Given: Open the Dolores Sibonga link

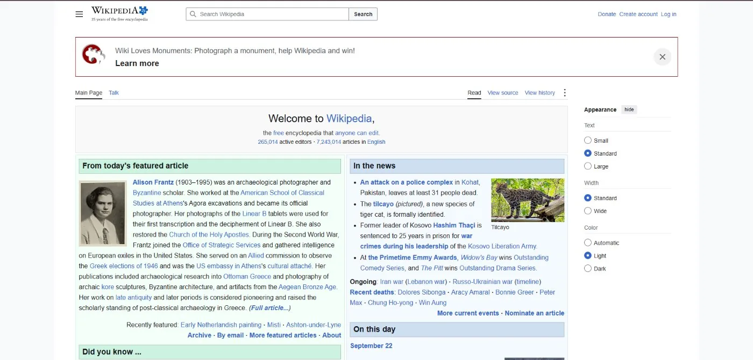Looking at the screenshot, I should pos(421,292).
